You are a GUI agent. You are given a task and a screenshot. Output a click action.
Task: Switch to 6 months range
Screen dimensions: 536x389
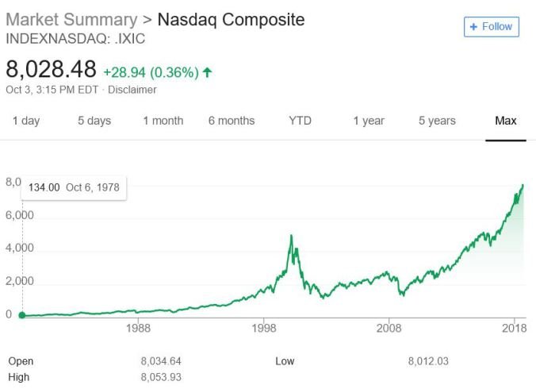coord(232,121)
